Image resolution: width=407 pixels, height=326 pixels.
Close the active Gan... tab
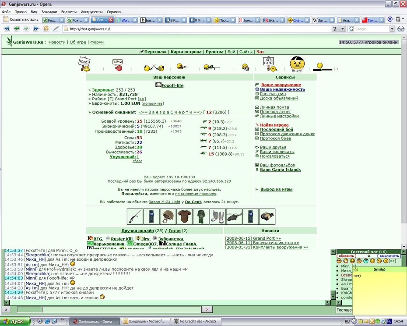(x=111, y=20)
